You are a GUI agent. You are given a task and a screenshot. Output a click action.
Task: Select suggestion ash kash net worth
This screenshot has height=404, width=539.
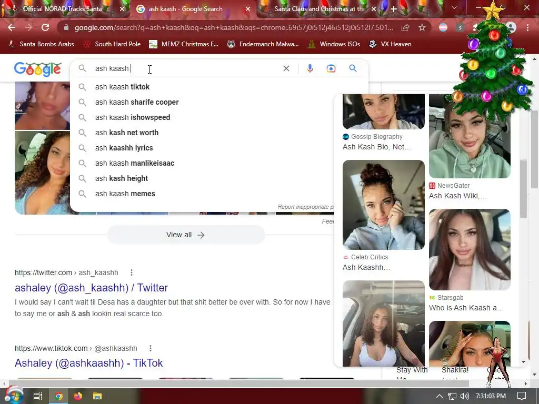pyautogui.click(x=219, y=133)
